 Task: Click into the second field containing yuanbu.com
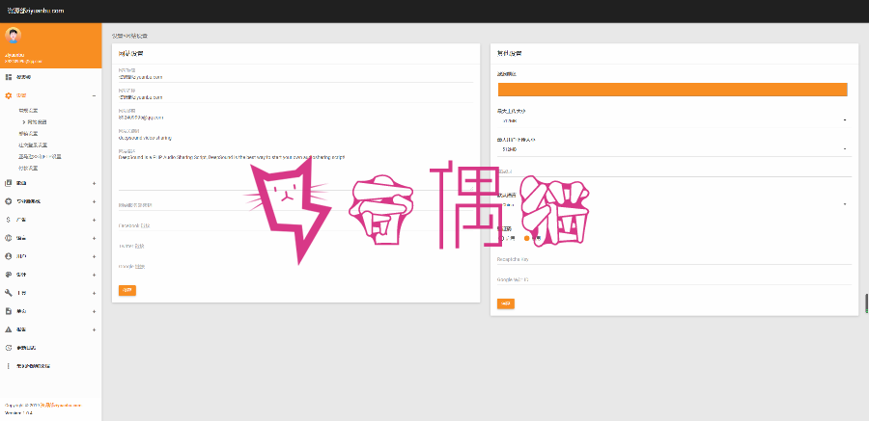pyautogui.click(x=296, y=97)
